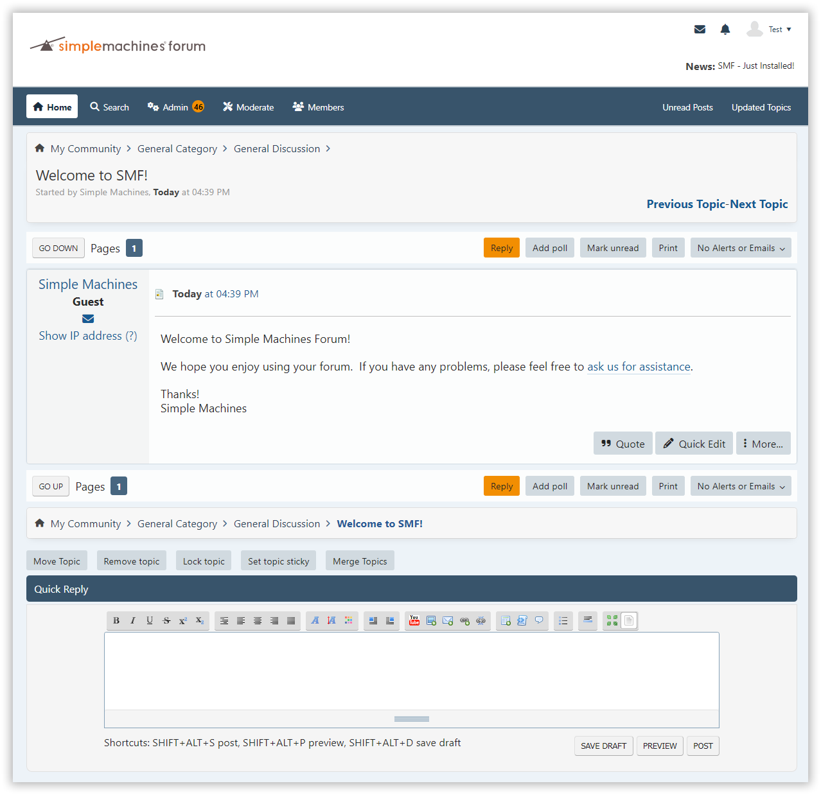Go to the Members menu item
This screenshot has width=821, height=795.
click(318, 107)
